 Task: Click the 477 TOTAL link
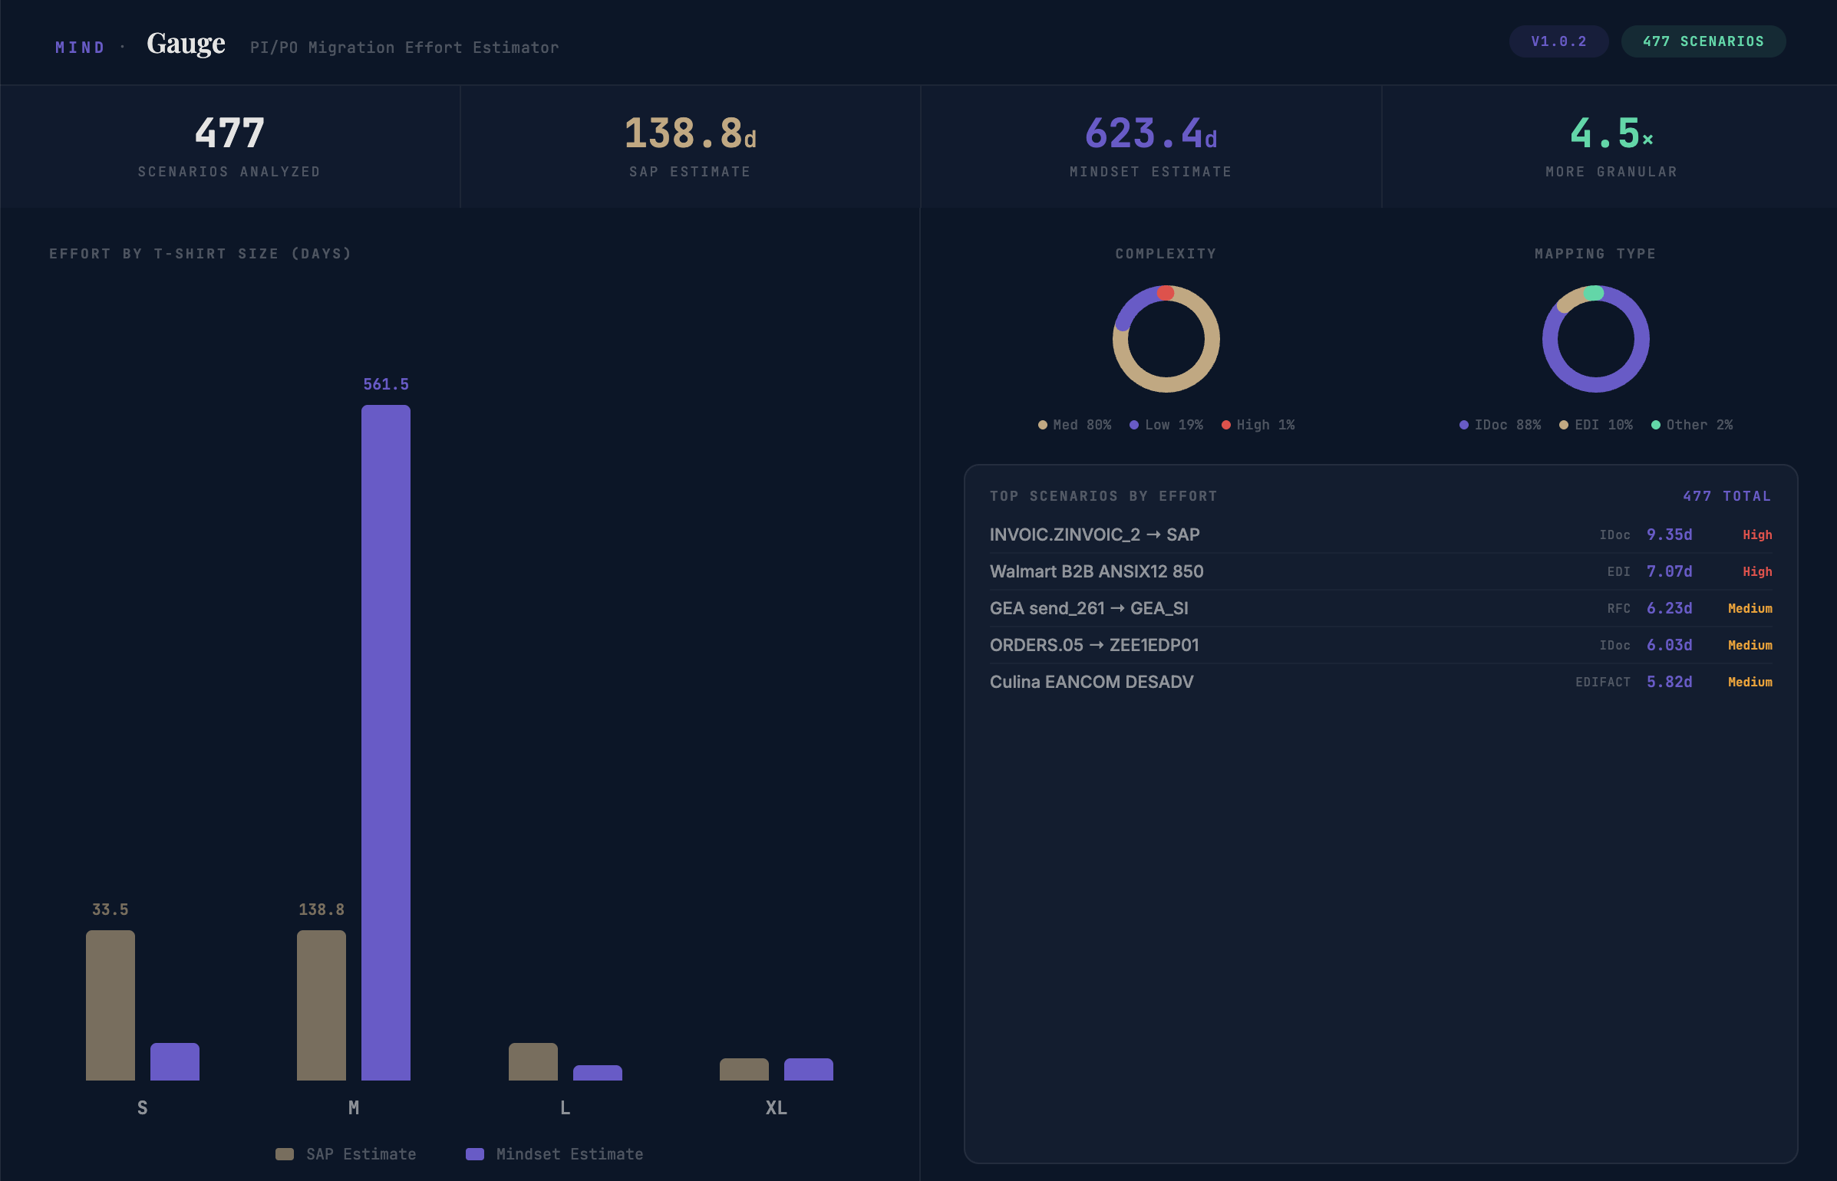pos(1727,496)
